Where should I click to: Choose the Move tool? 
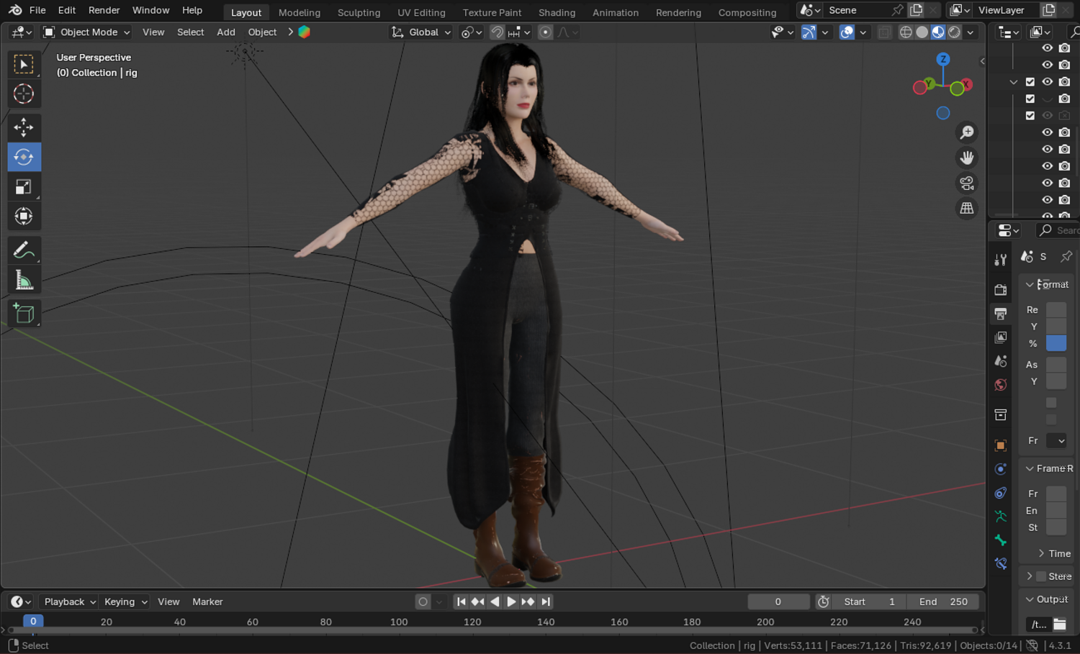24,127
